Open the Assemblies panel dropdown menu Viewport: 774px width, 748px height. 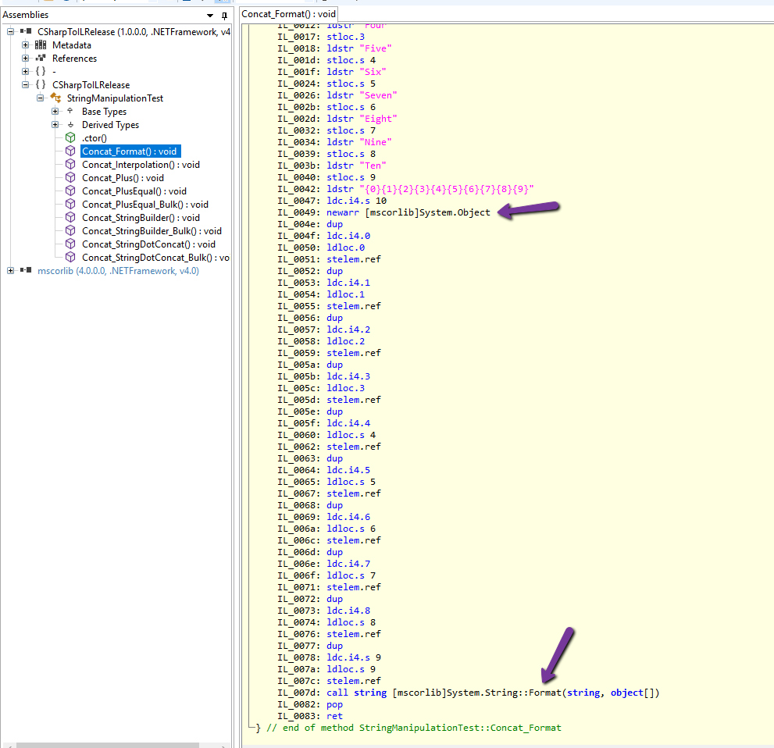[209, 14]
